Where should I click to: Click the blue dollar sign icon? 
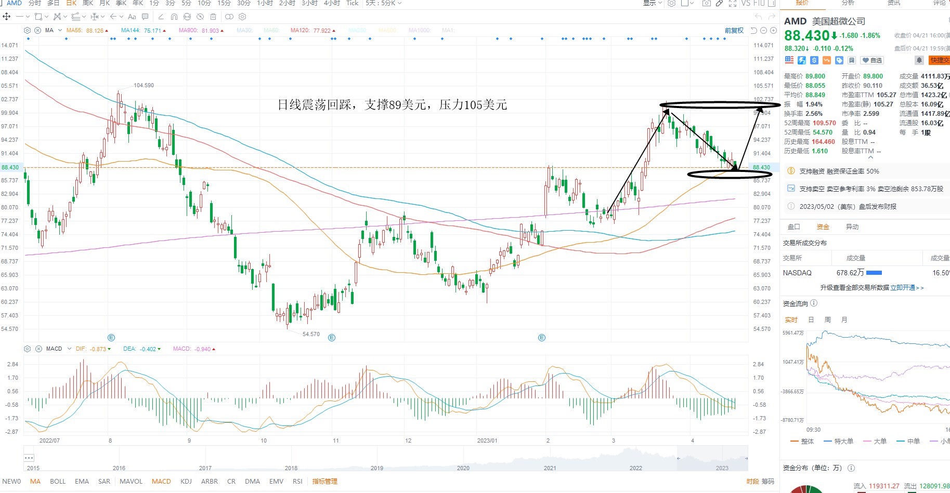pos(814,60)
